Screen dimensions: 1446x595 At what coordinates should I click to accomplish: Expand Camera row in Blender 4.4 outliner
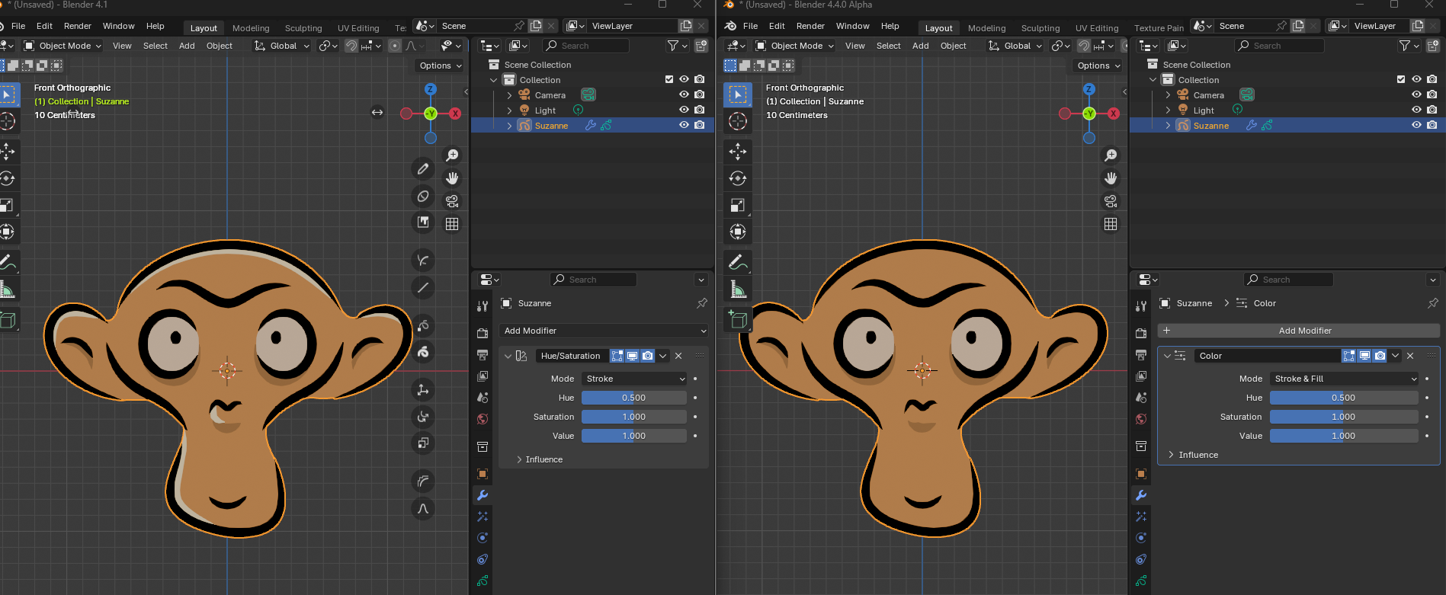tap(1168, 95)
